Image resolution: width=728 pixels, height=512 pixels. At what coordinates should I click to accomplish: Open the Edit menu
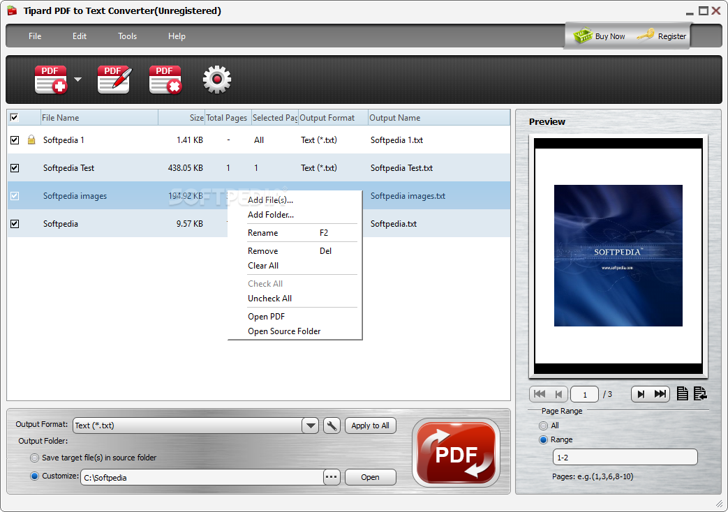pos(80,36)
